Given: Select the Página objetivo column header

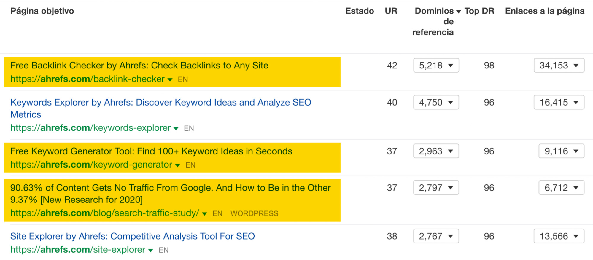Looking at the screenshot, I should [x=42, y=11].
